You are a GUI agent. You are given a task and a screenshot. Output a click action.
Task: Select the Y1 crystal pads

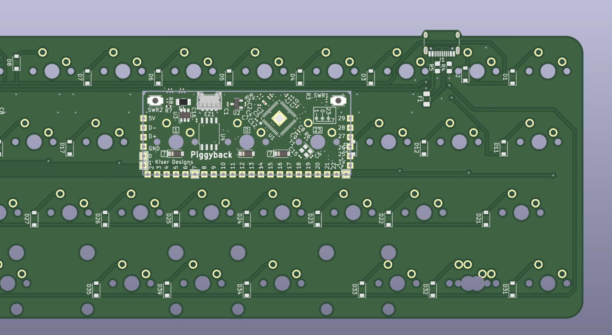[x=306, y=151]
